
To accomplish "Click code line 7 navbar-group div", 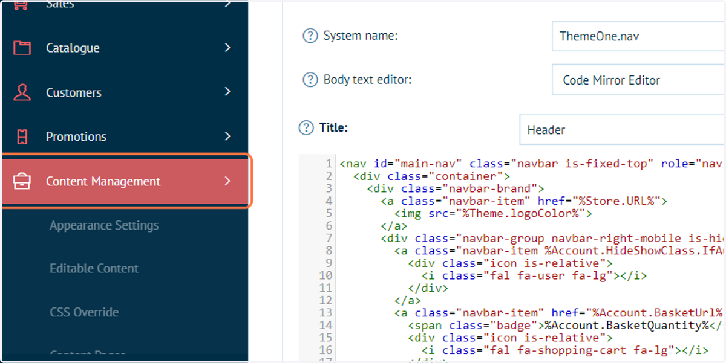I will pyautogui.click(x=552, y=239).
